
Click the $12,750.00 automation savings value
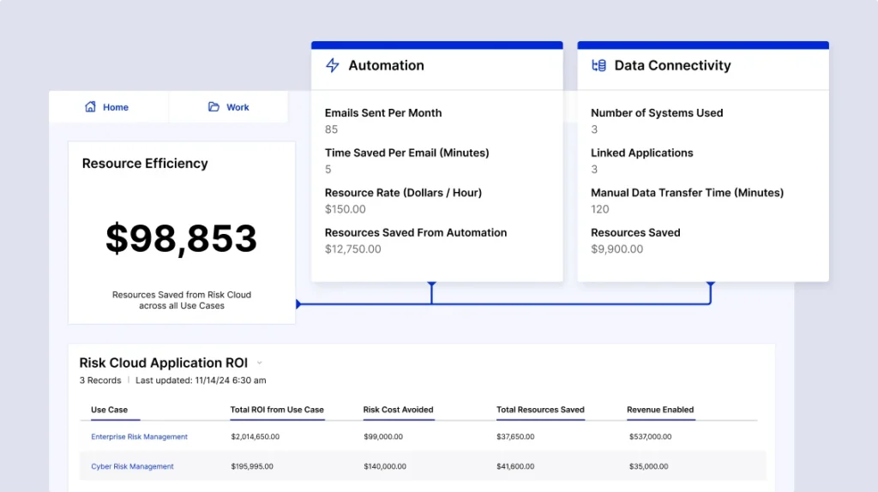[x=352, y=249]
